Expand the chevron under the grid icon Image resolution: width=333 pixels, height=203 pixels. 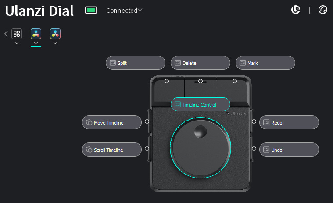(17, 43)
